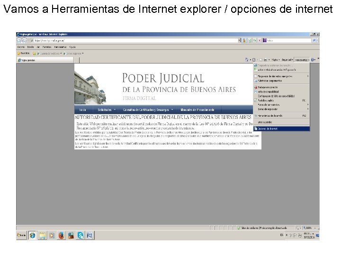341x256 pixels.
Task: Open the Firefox taskbar icon
Action: click(x=61, y=235)
